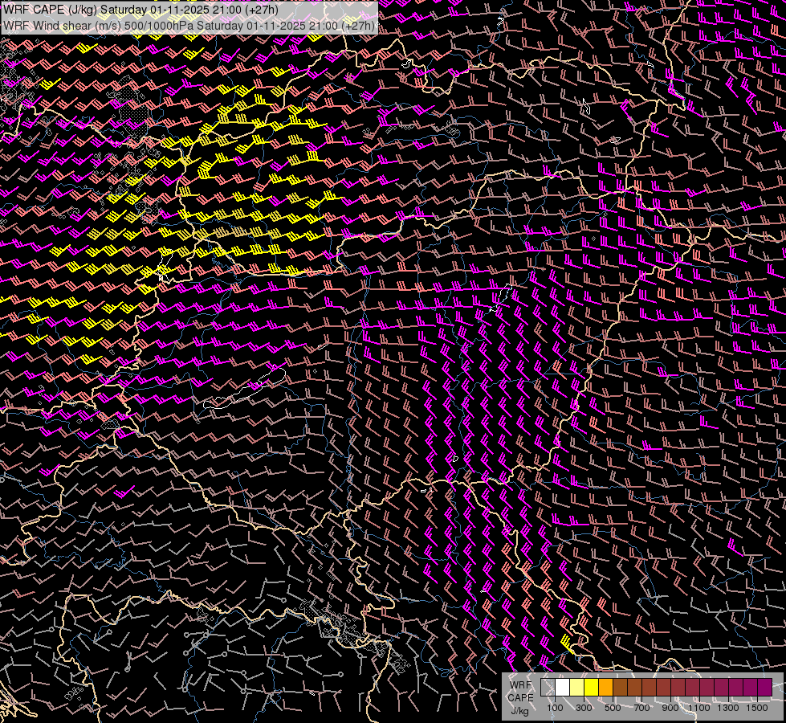Click the WRF Wind shear 500/1000hPa title line
This screenshot has width=786, height=723.
189,26
